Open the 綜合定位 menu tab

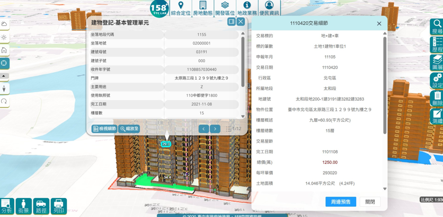tap(181, 8)
